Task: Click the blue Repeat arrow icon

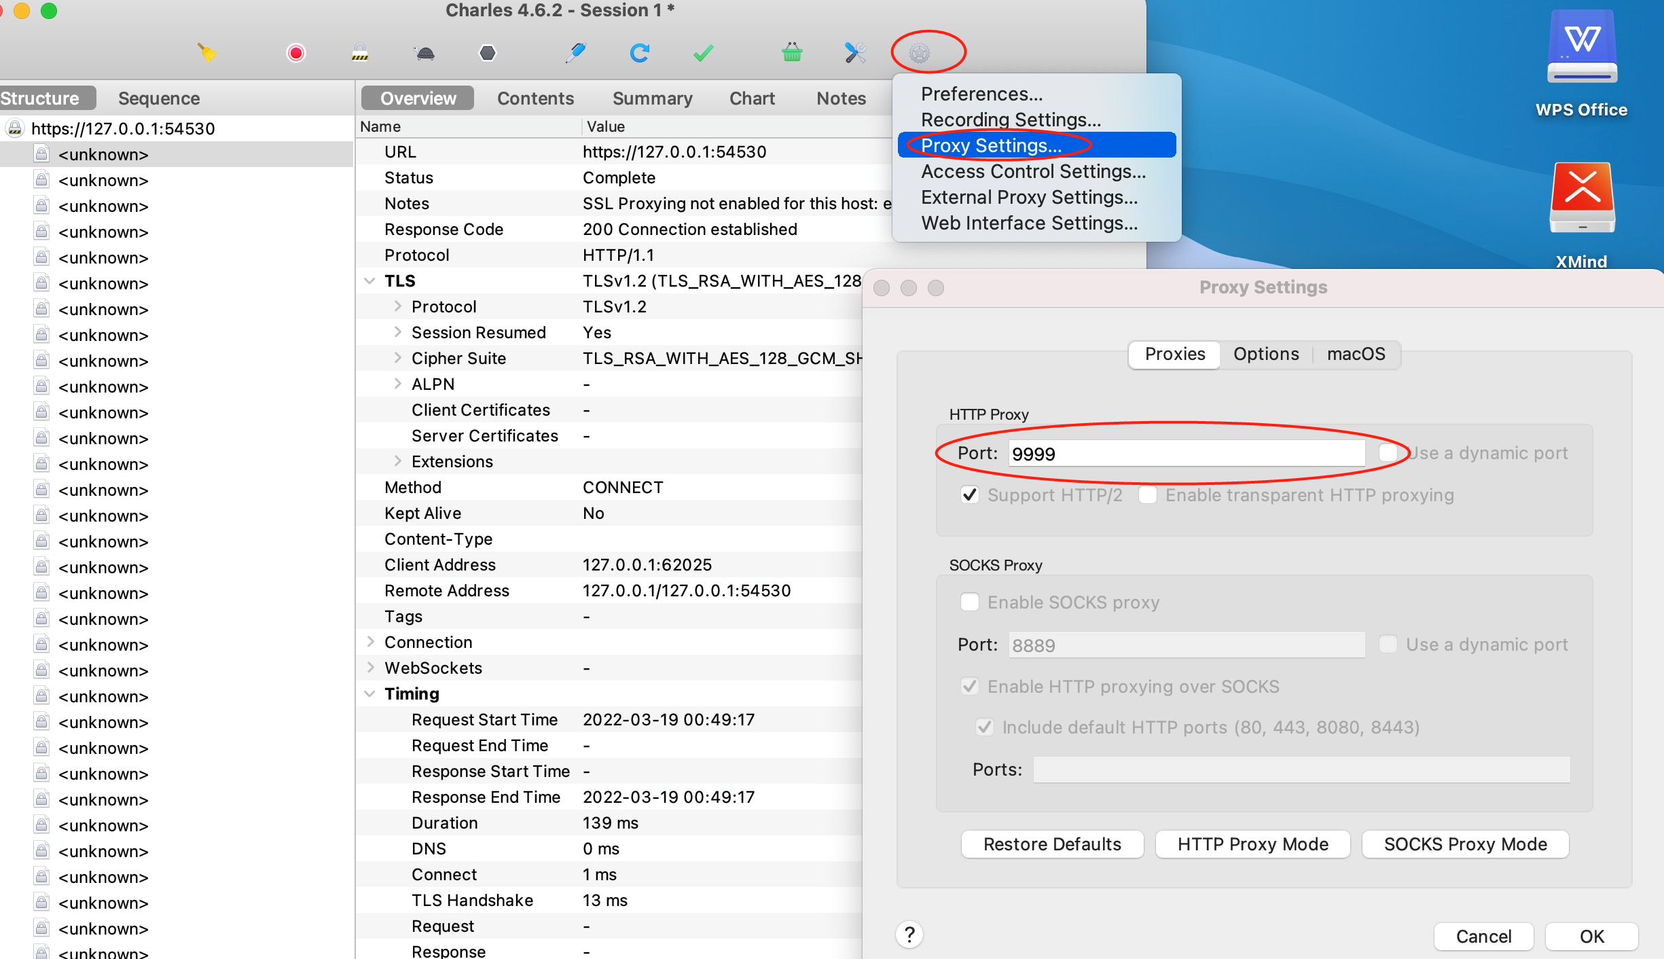Action: click(x=639, y=52)
